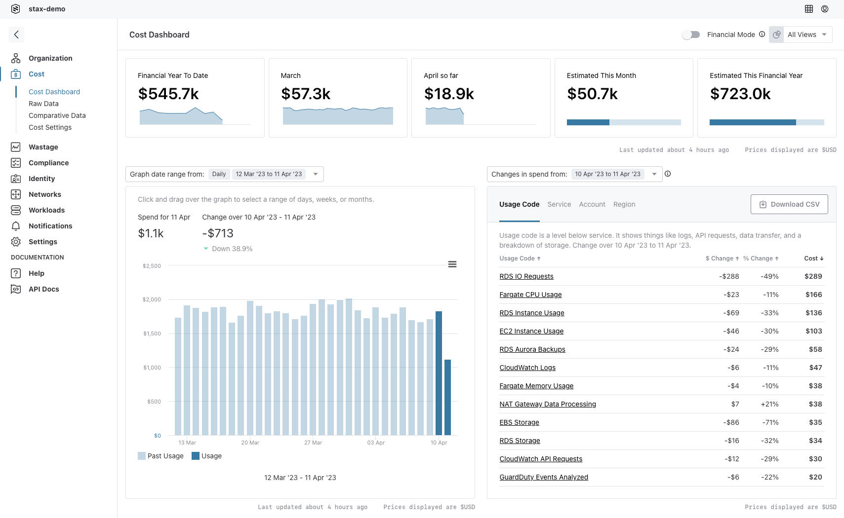
Task: Toggle Past Usage legend item
Action: pos(161,456)
